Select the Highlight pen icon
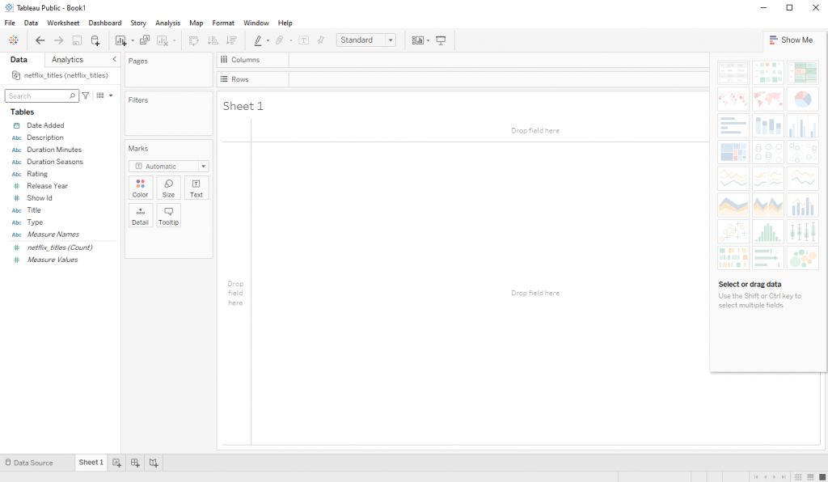828x482 pixels. coord(258,40)
